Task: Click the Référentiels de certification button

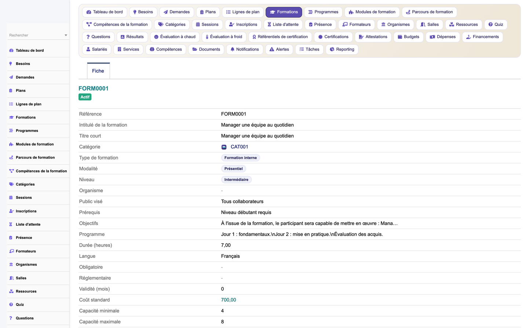Action: 280,37
